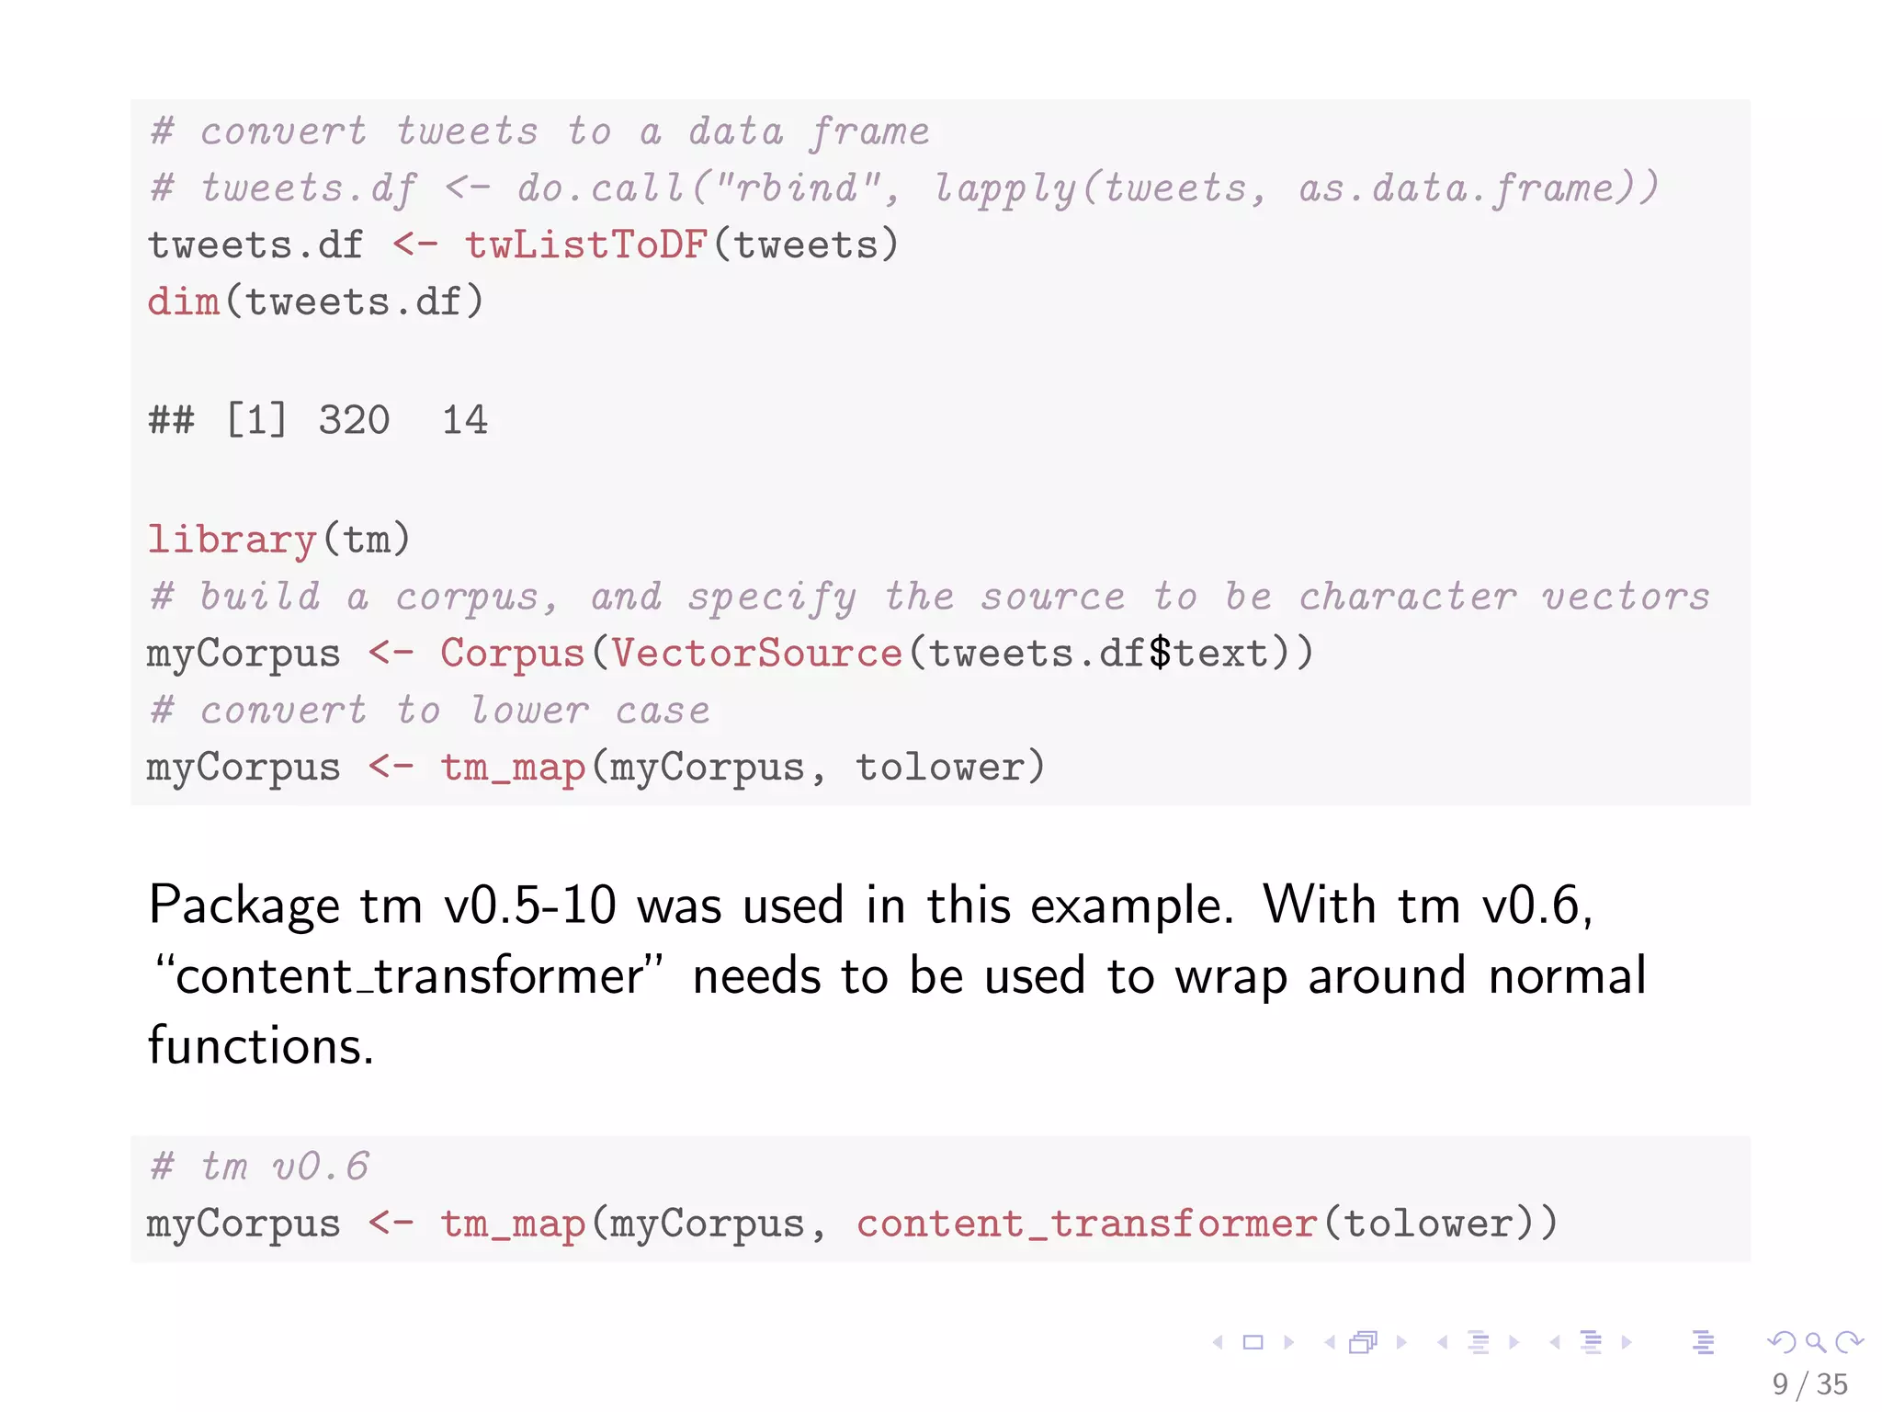The width and height of the screenshot is (1882, 1412).
Task: Go to previous subsection arrow
Action: click(x=1442, y=1342)
